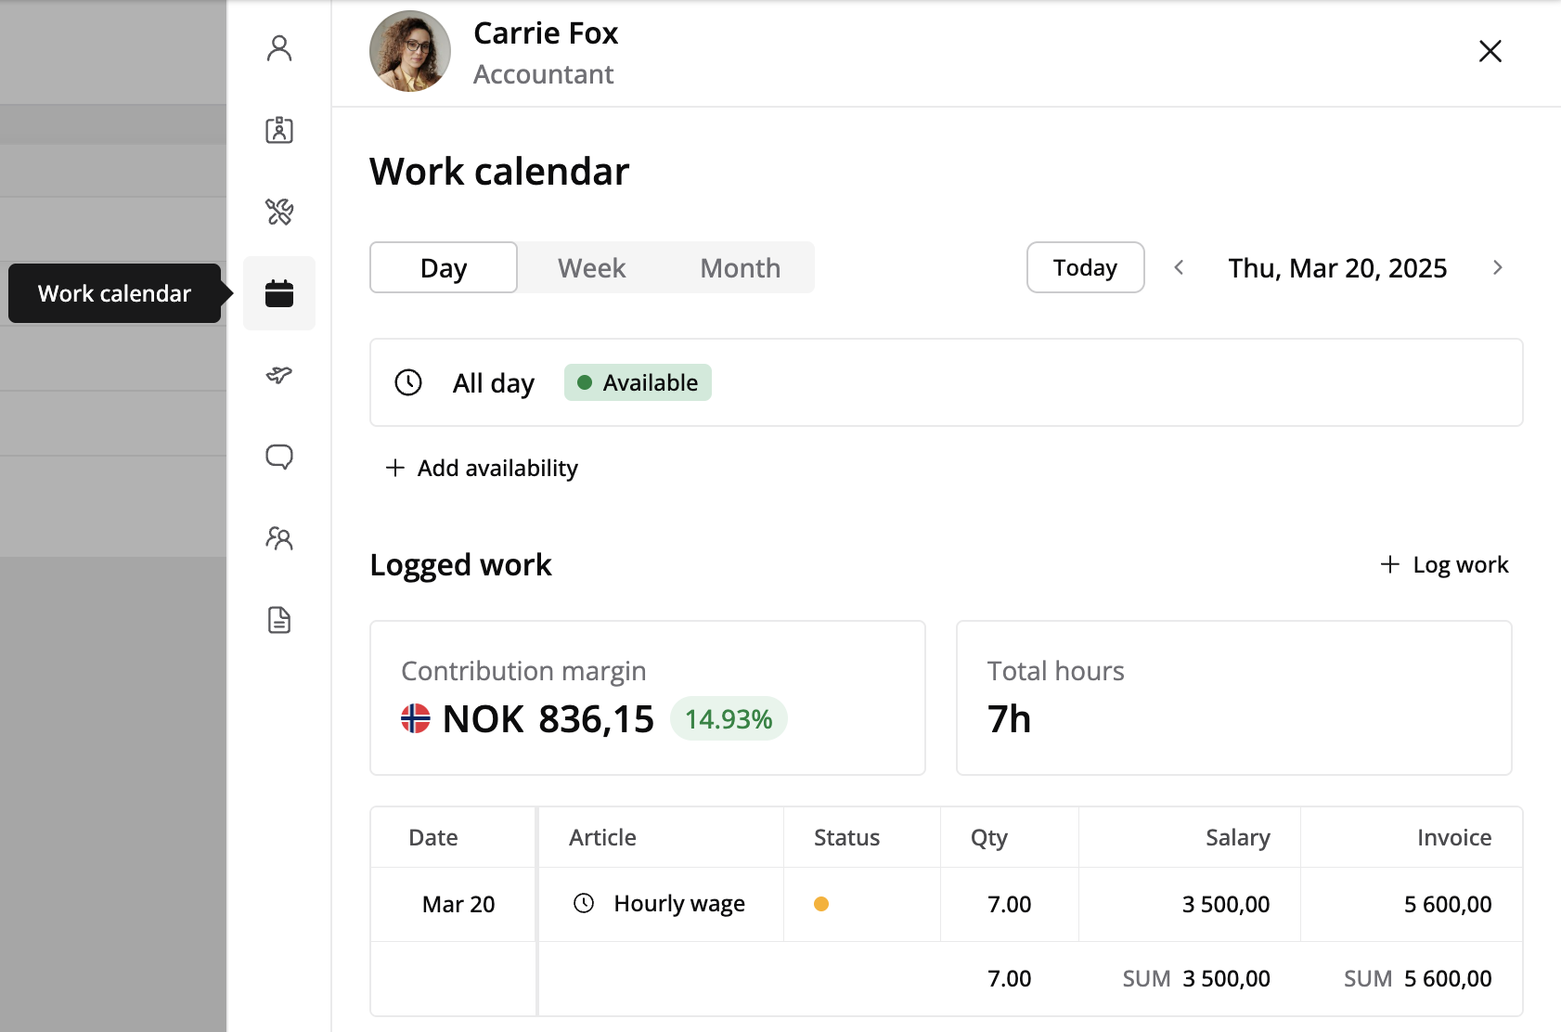Open the airplane travel sidebar icon

[x=279, y=375]
